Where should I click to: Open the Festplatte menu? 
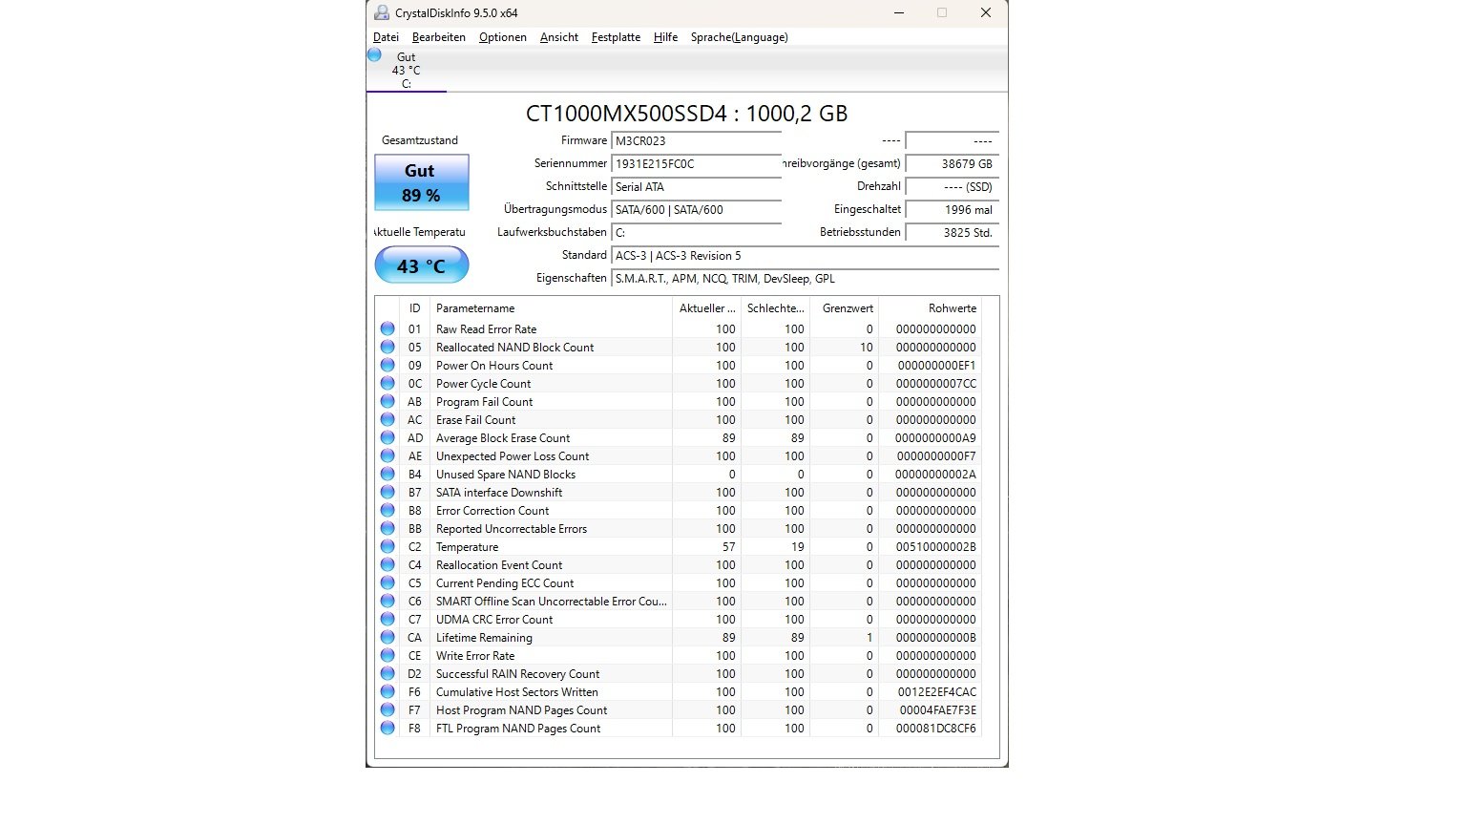point(616,37)
